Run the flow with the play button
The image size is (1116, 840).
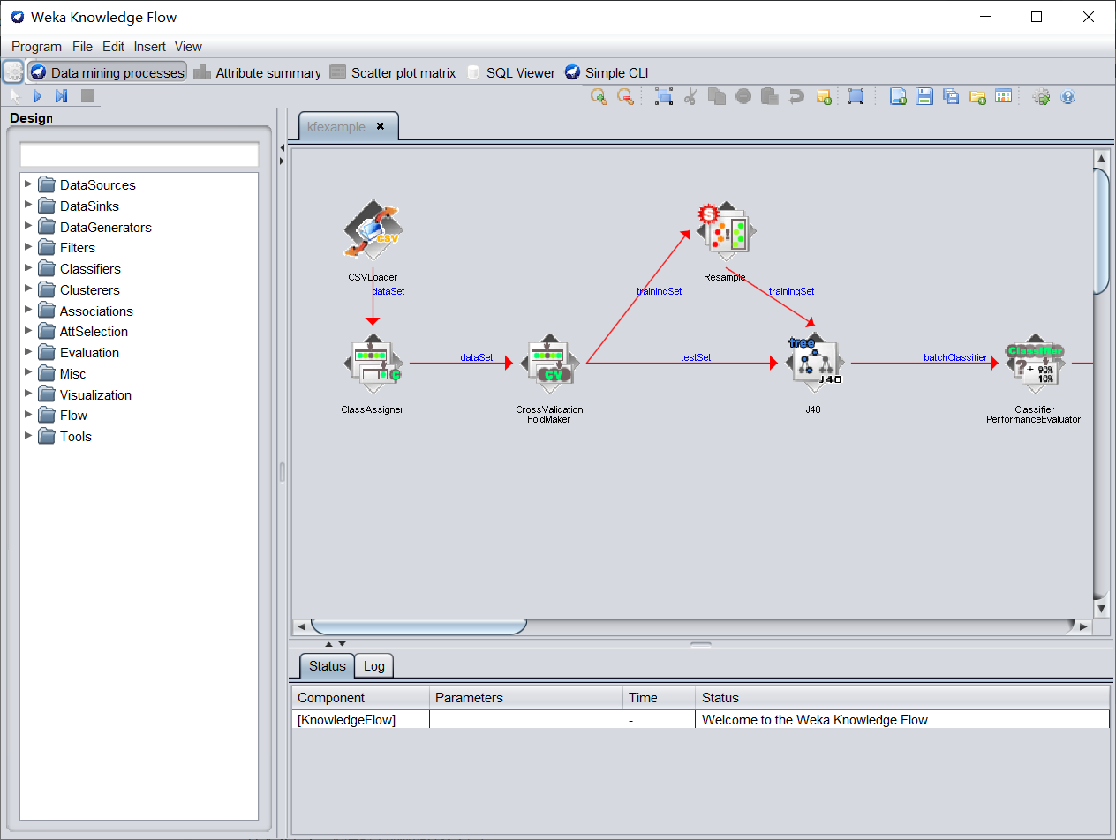37,96
